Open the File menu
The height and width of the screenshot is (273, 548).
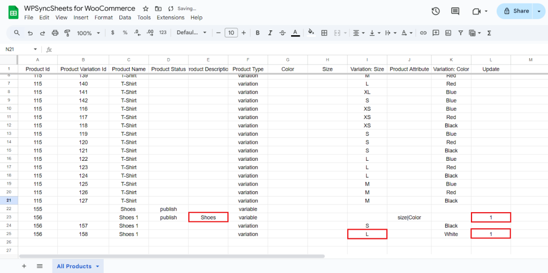[x=29, y=18]
